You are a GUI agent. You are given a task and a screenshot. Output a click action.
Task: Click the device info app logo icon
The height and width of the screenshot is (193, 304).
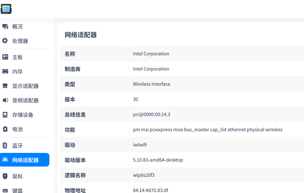point(6,9)
